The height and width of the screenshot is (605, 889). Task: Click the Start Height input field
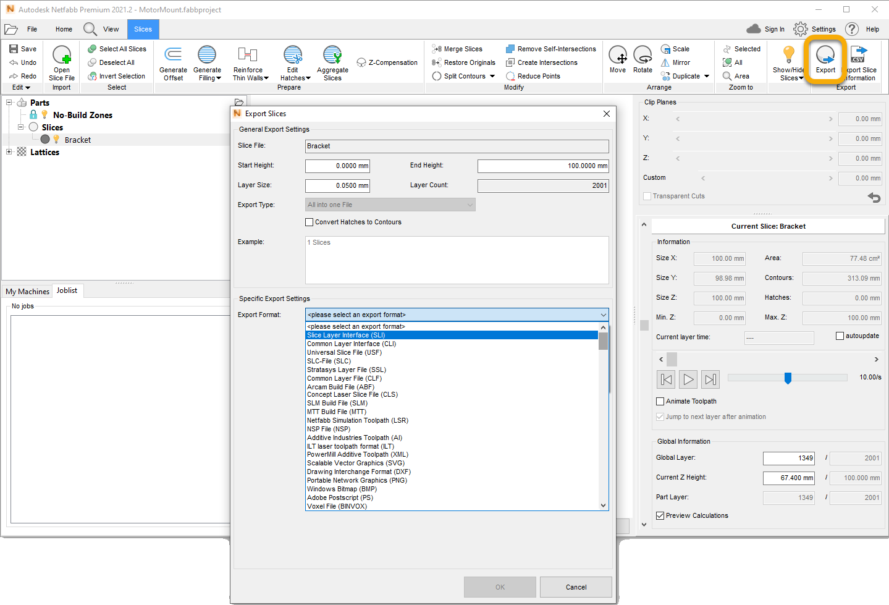click(337, 166)
